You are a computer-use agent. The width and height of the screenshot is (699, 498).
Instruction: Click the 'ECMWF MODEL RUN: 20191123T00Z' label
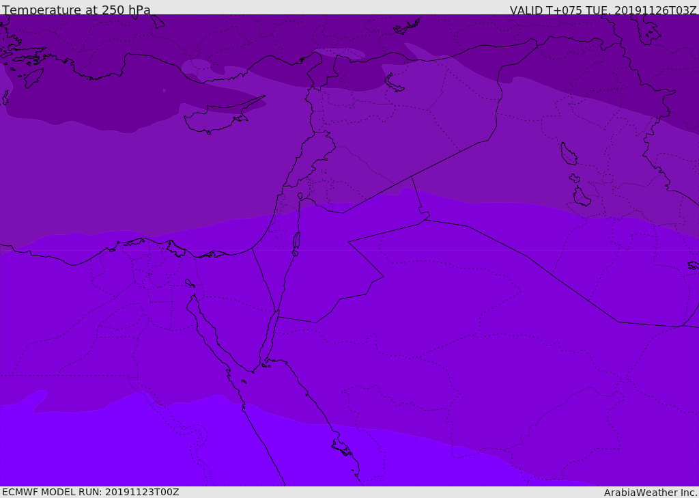pyautogui.click(x=91, y=492)
